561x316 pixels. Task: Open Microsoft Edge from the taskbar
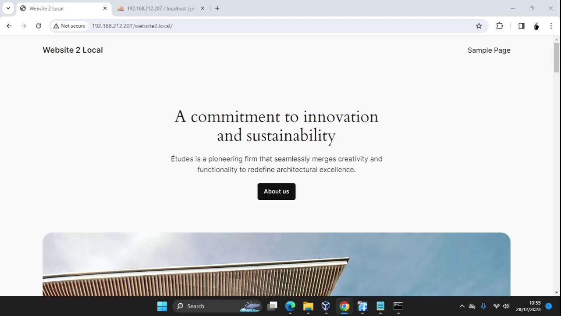coord(291,306)
